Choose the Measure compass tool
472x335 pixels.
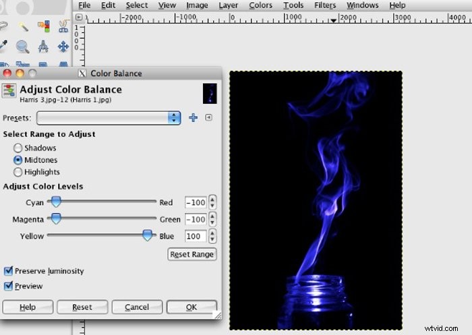pos(43,47)
